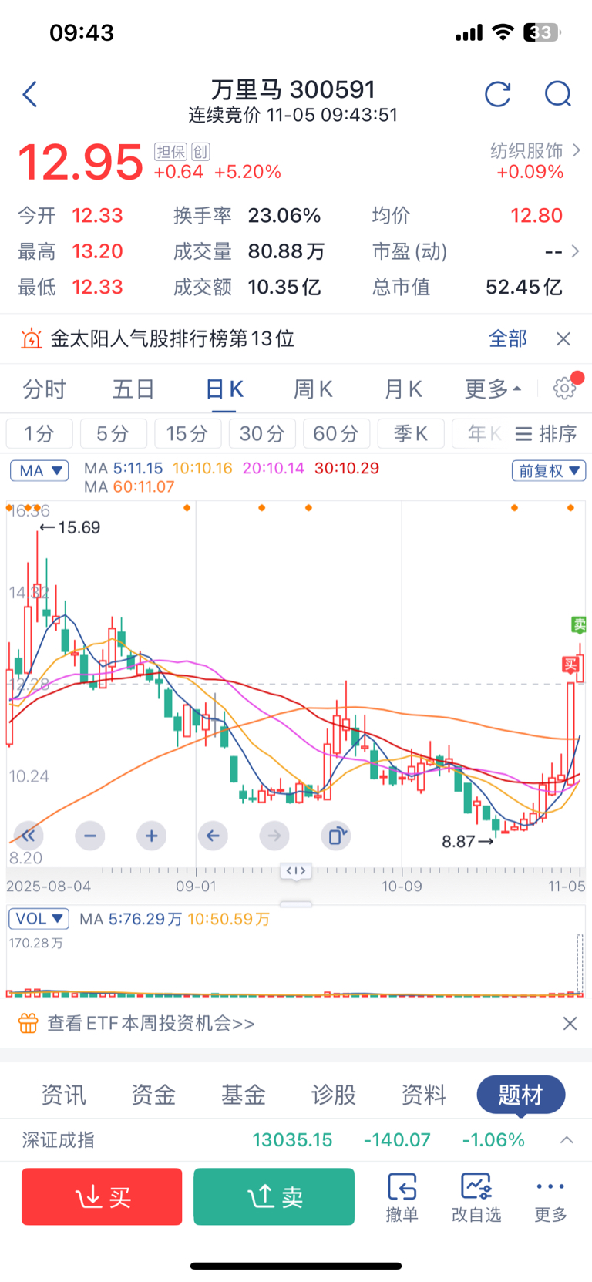Select the 30分 interval chip
Screen dimensions: 592x1282
pyautogui.click(x=262, y=434)
